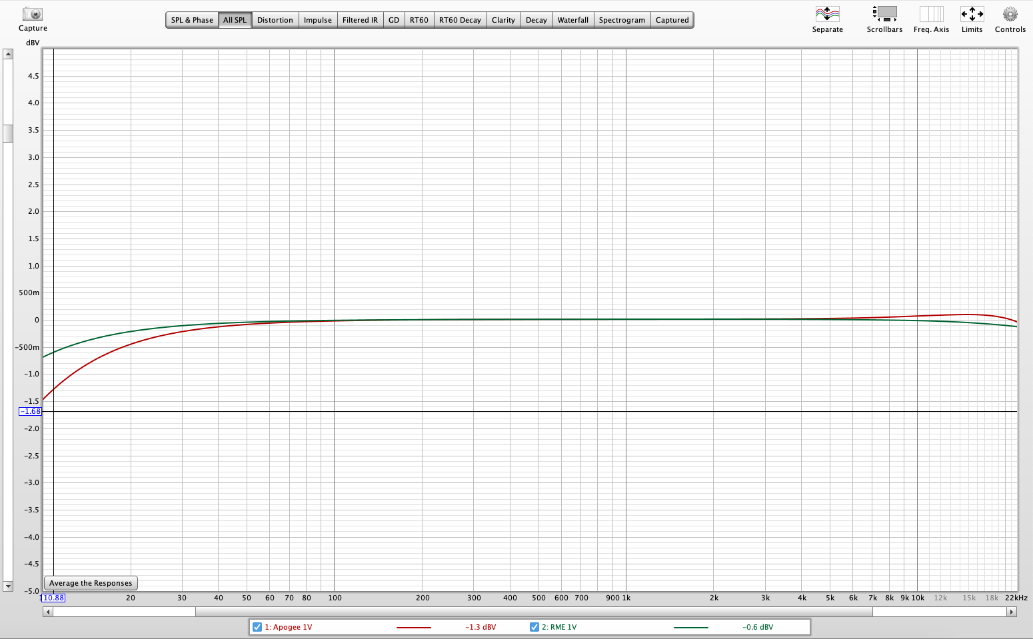Click the red Apogee trace line sample

pyautogui.click(x=414, y=628)
